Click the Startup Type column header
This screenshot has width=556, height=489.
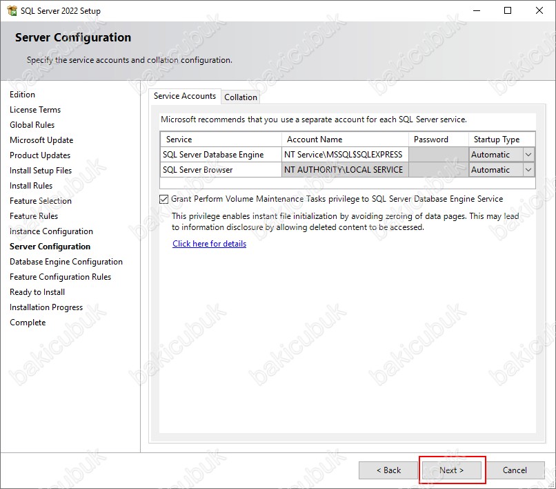pos(502,140)
